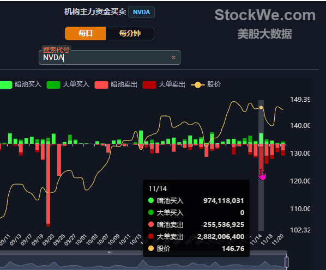The width and height of the screenshot is (326, 270).
Task: Click the tall red bar at 09/23
Action: click(x=48, y=185)
